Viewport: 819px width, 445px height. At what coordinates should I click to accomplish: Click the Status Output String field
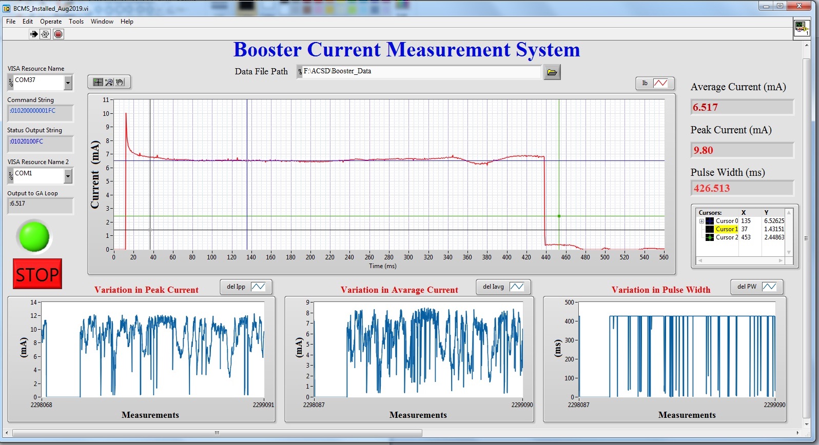[x=41, y=144]
